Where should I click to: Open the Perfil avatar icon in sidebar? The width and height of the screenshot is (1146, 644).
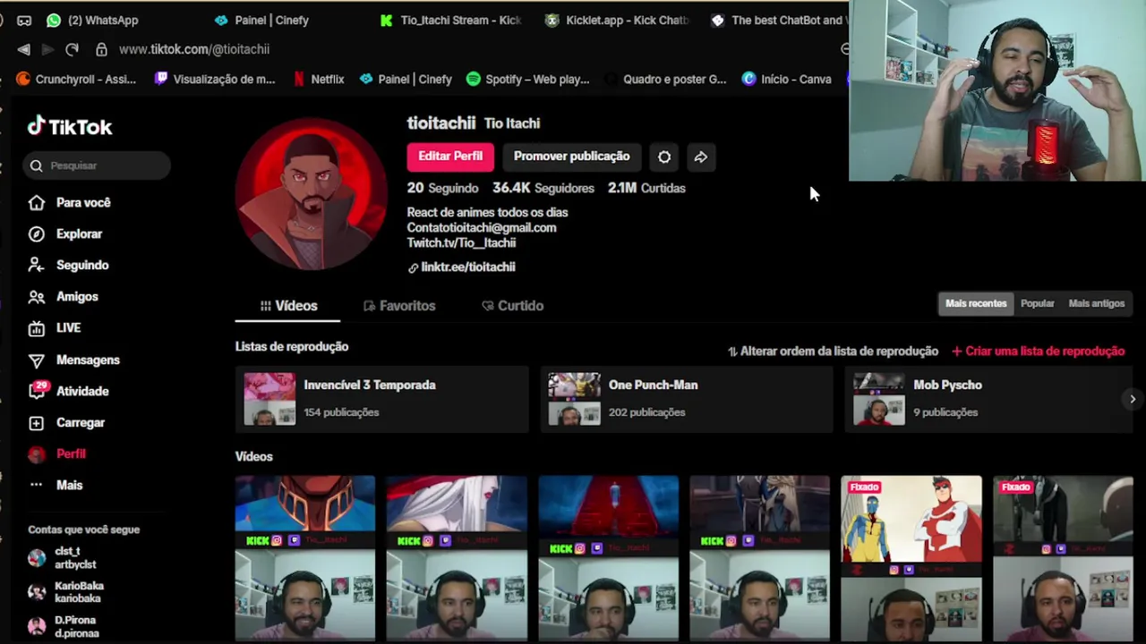click(x=37, y=454)
